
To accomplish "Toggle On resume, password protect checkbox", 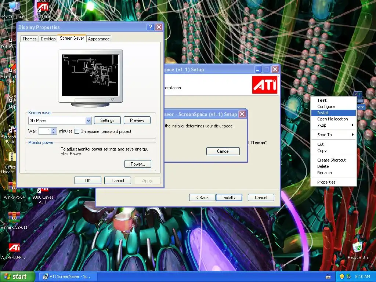I will 77,131.
